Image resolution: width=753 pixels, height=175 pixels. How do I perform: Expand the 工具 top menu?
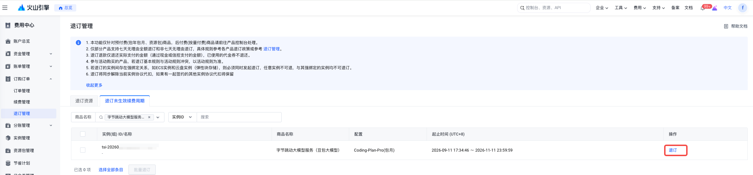coord(621,8)
